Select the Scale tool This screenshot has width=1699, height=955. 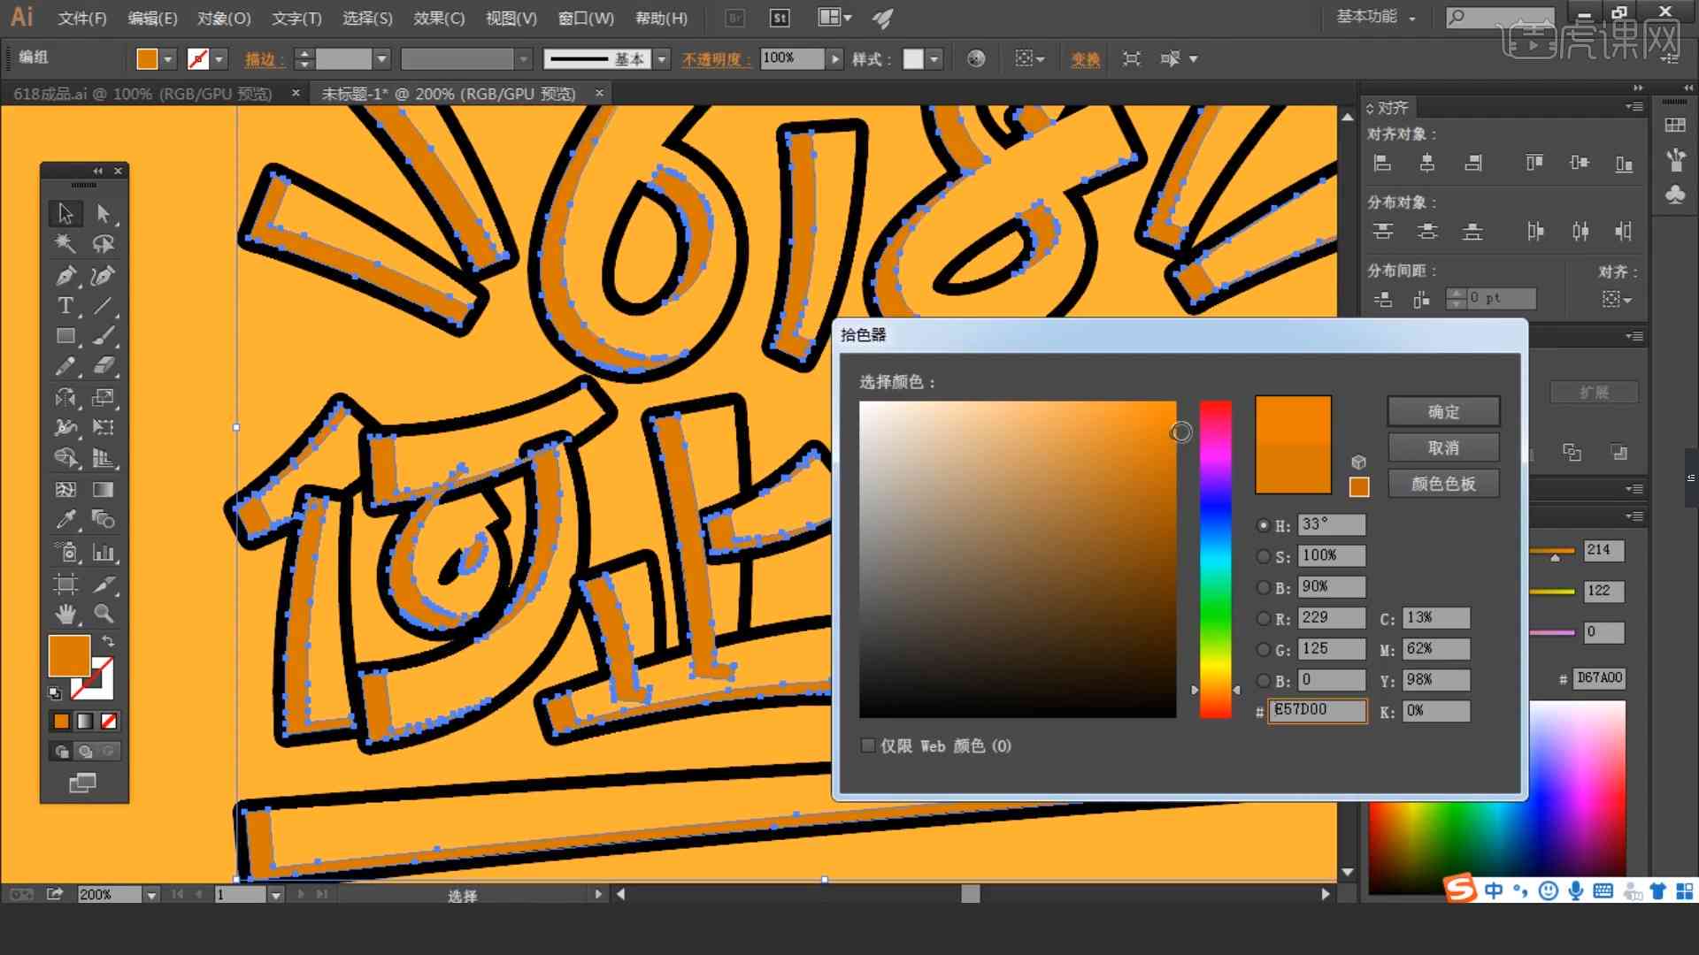(104, 397)
